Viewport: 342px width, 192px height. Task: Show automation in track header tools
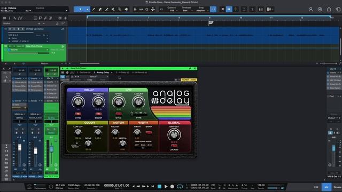tap(20, 18)
